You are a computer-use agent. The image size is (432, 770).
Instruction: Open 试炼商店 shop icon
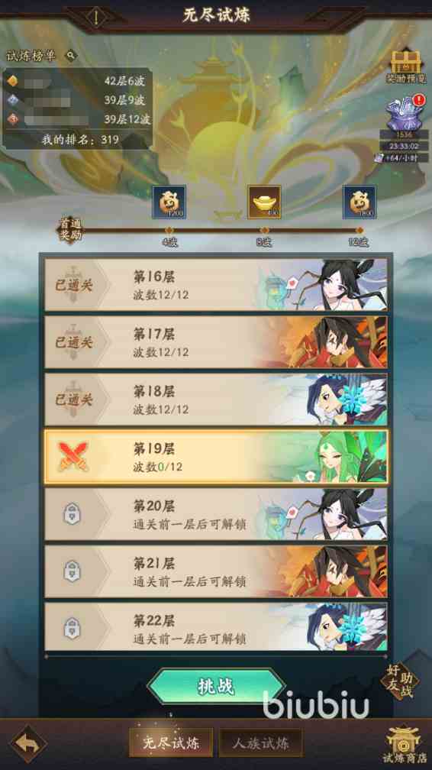(x=402, y=745)
